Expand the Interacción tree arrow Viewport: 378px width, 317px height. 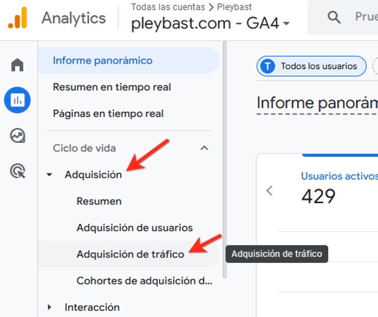(50, 307)
